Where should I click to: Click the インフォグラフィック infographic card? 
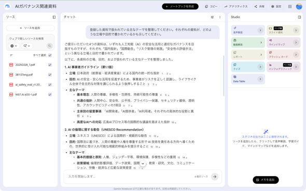(284, 67)
